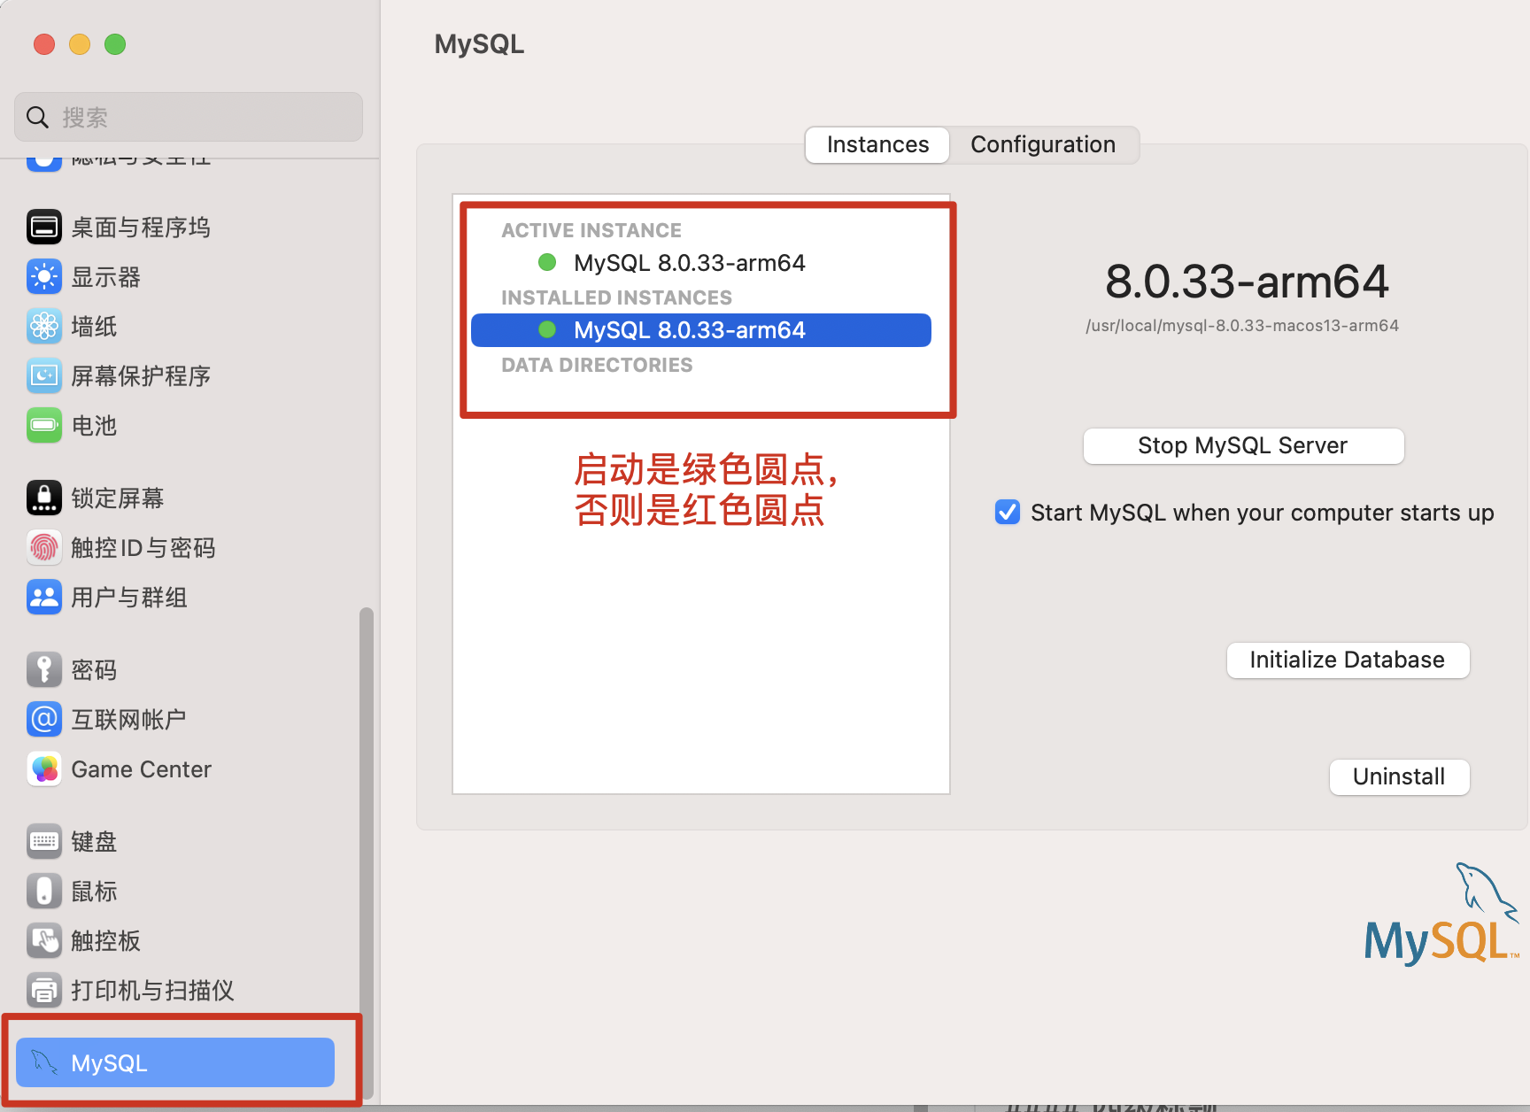1530x1112 pixels.
Task: Open the Mouse icon (鼠标)
Action: [x=44, y=892]
